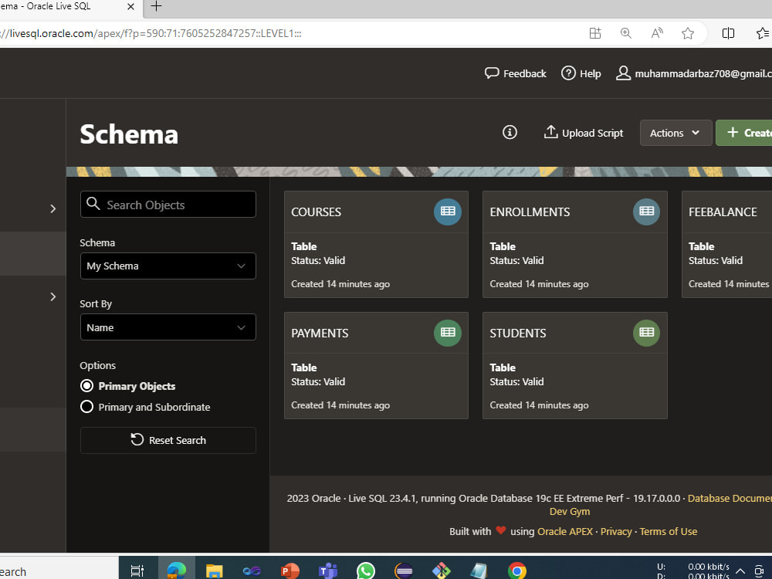Viewport: 772px width, 579px height.
Task: Open File Explorer from the taskbar
Action: [x=214, y=571]
